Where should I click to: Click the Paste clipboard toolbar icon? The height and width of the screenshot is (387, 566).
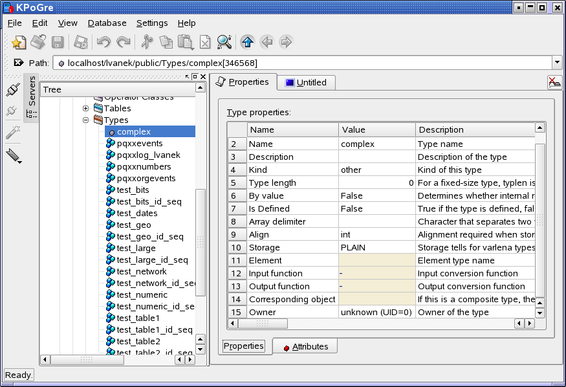tap(186, 43)
